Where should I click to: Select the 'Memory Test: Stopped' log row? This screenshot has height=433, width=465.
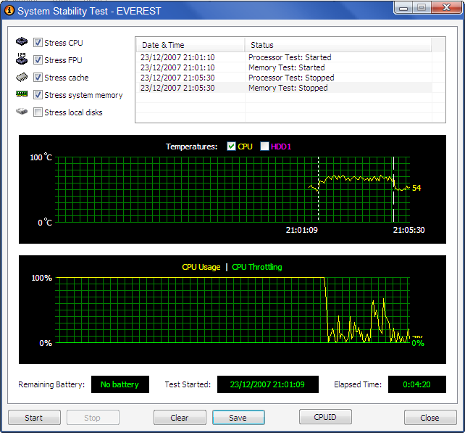pos(284,88)
